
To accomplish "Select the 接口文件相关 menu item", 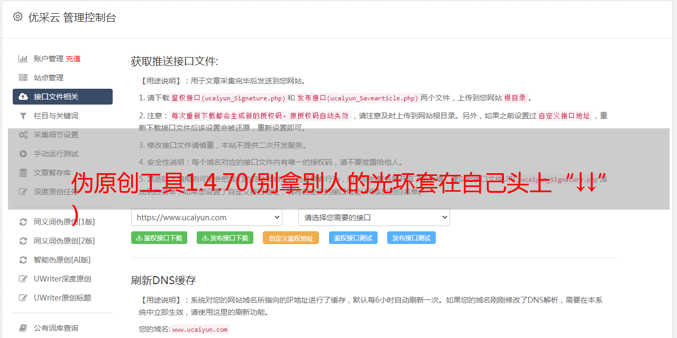I will [x=62, y=97].
